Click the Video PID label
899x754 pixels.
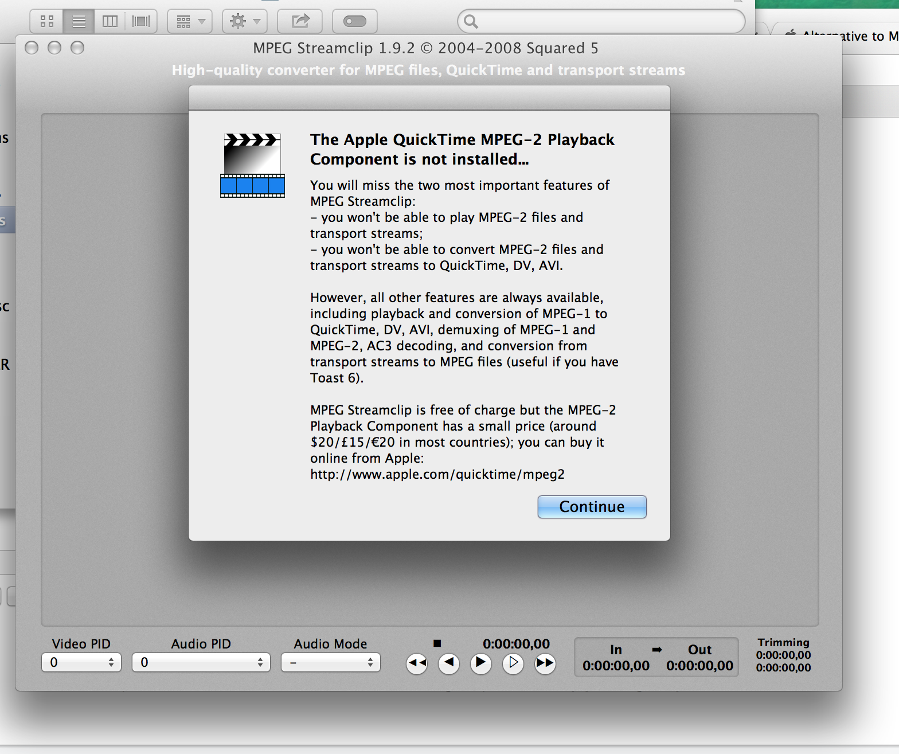(x=81, y=644)
